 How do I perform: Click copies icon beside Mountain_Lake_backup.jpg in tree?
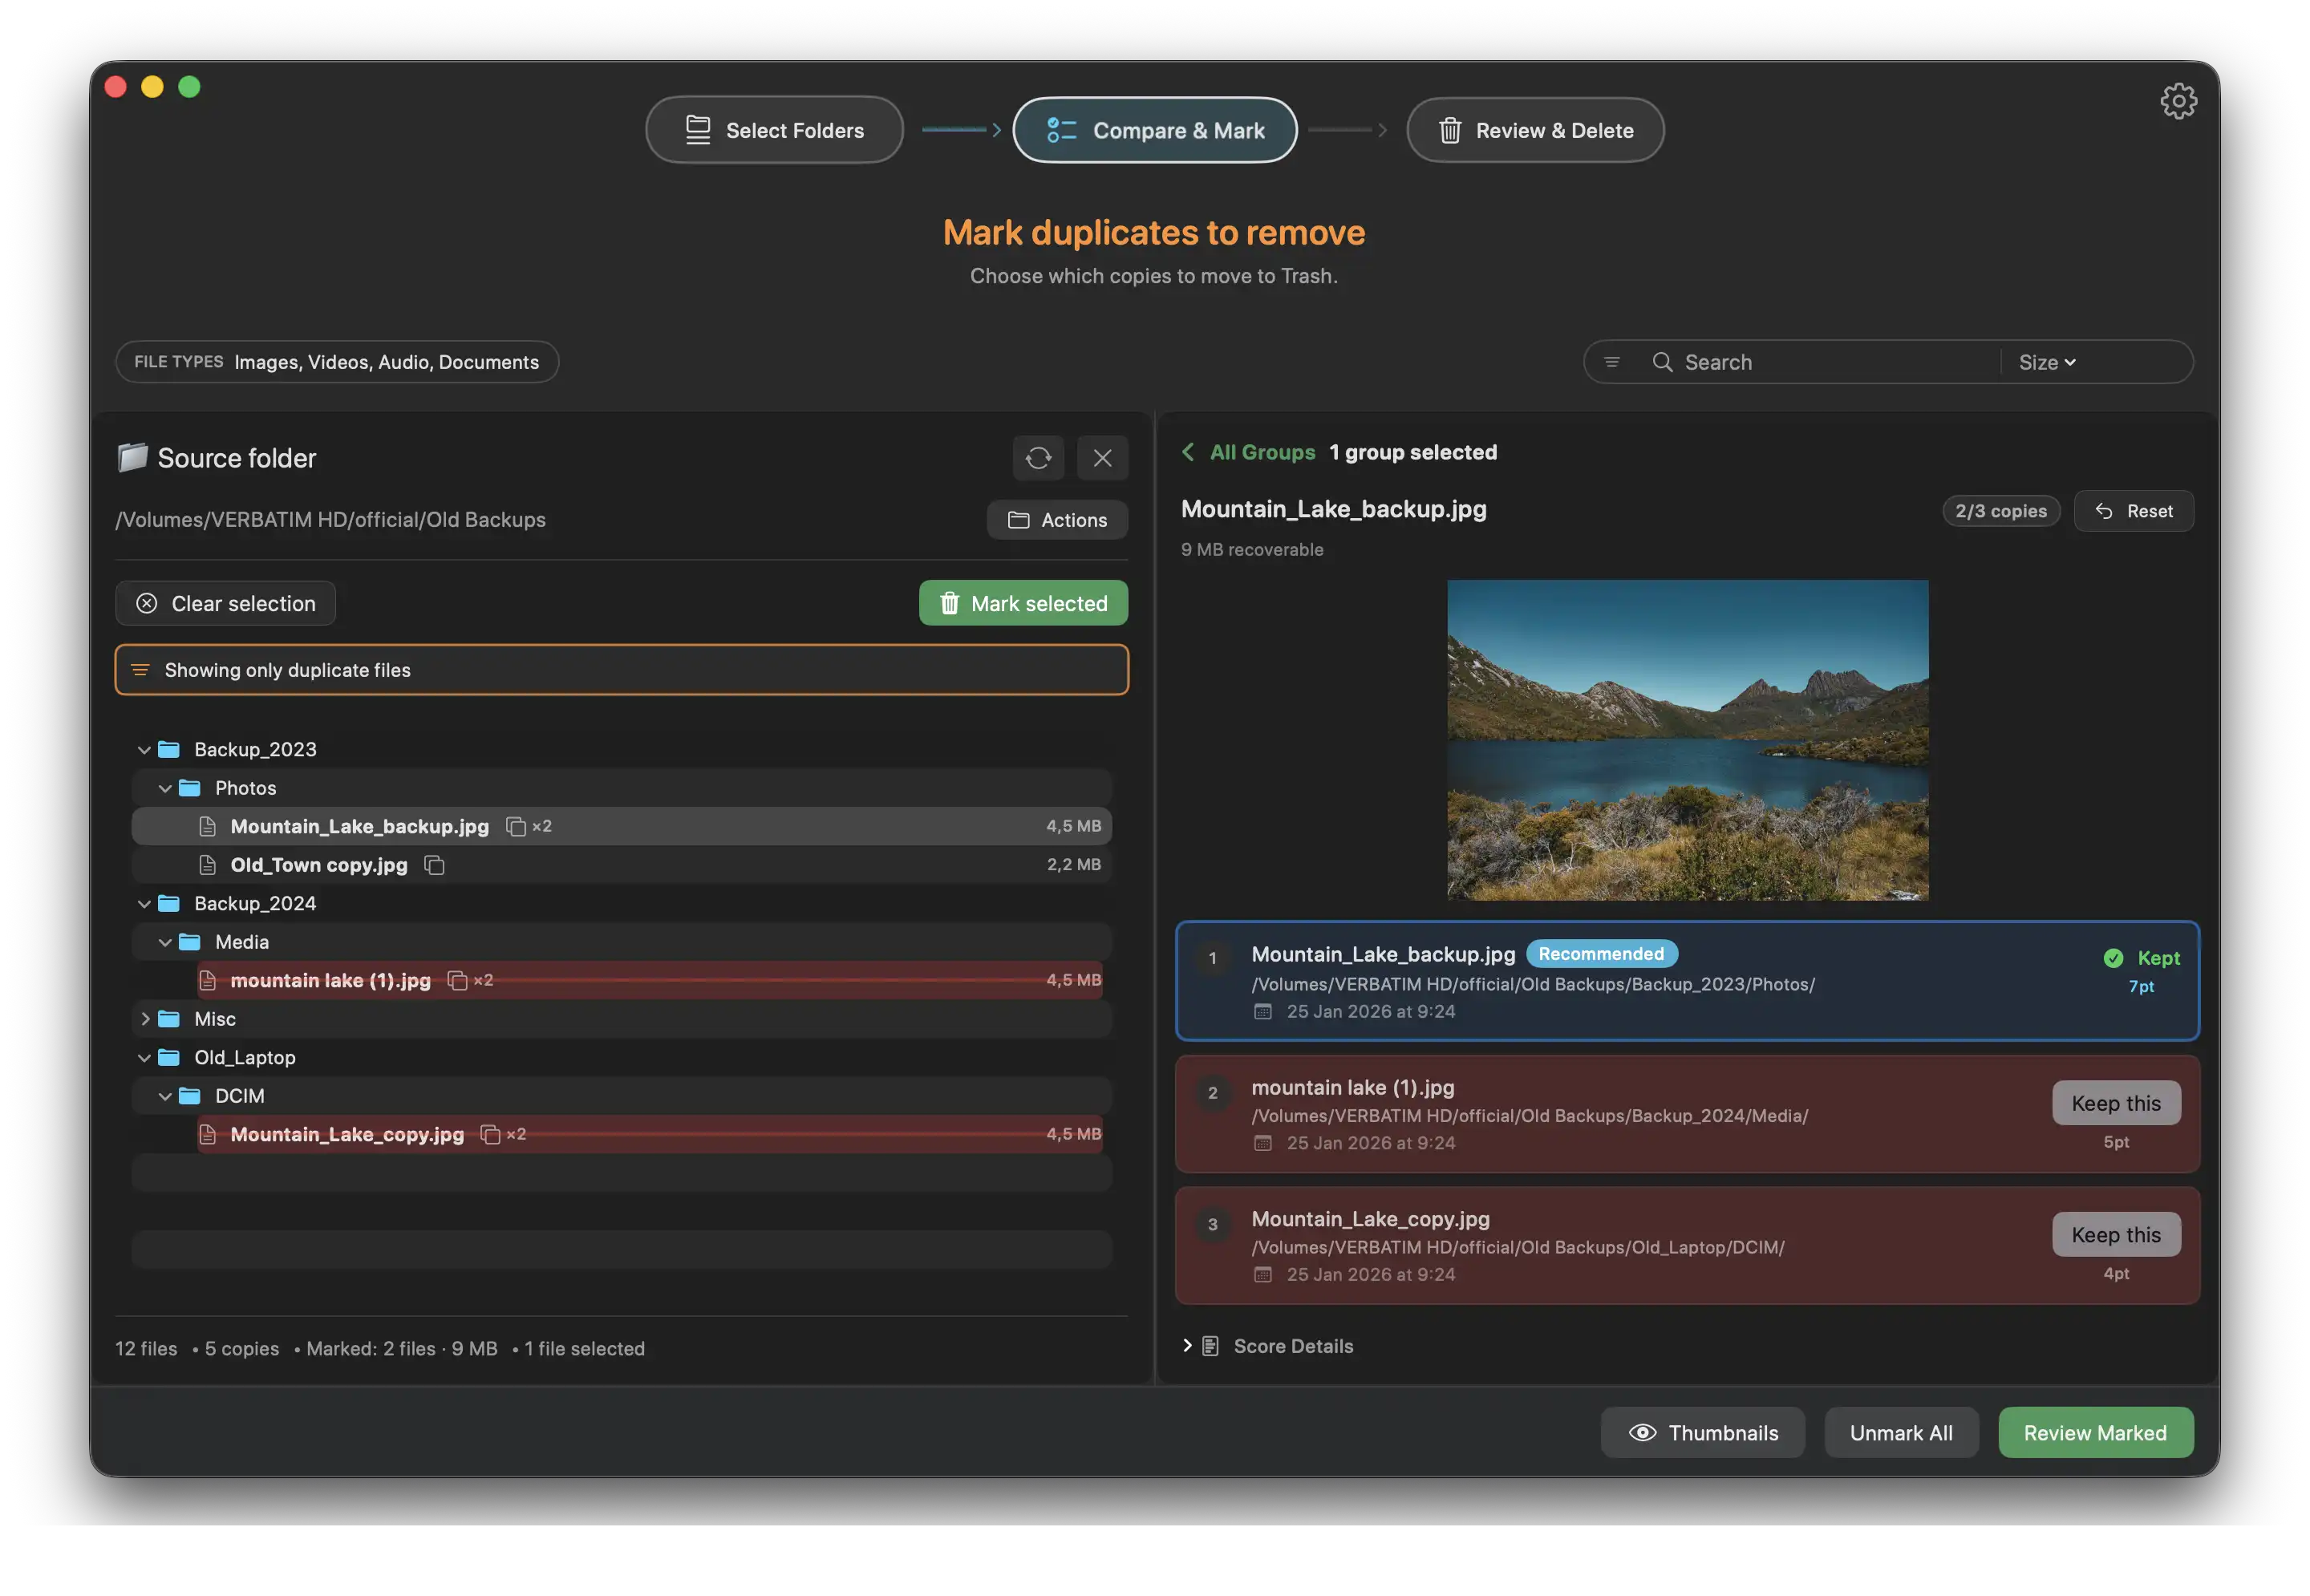pyautogui.click(x=516, y=827)
